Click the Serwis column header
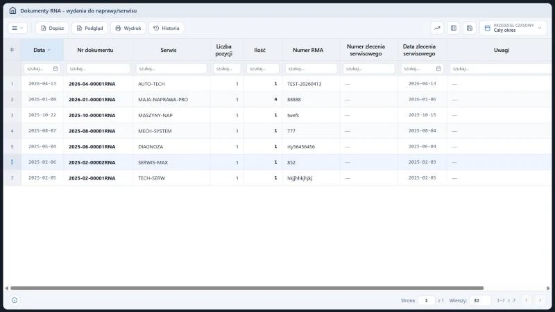The image size is (555, 312). [168, 50]
